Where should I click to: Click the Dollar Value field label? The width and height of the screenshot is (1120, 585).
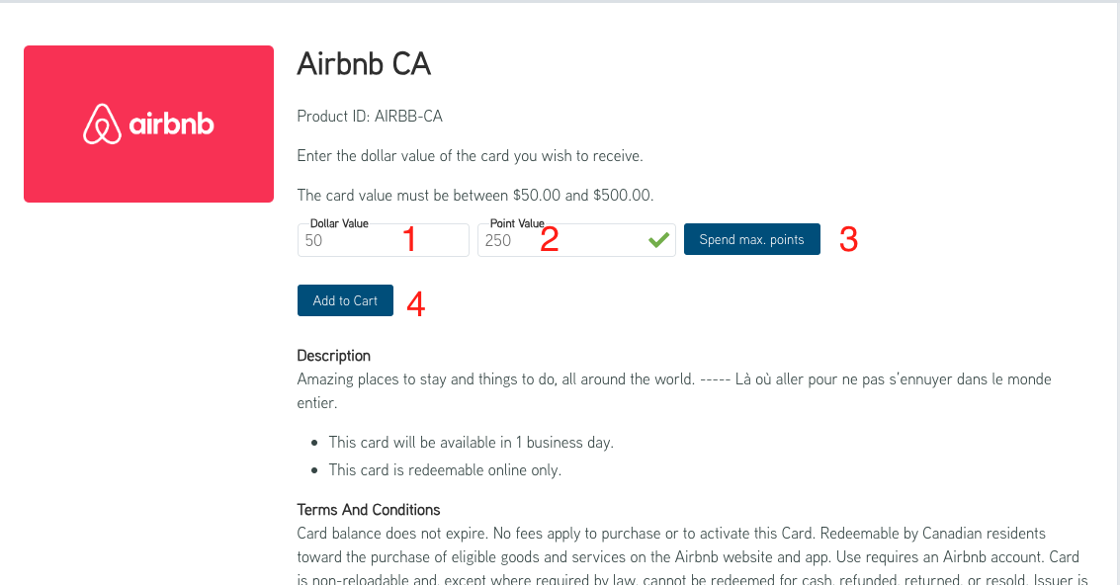click(339, 223)
